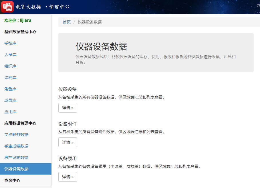Click the red database logo icon

pyautogui.click(x=7, y=6)
